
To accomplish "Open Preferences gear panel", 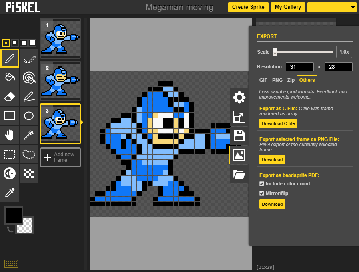I will (239, 97).
